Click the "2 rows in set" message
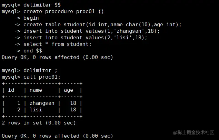Screen dimensions: 219x140 pos(39,123)
